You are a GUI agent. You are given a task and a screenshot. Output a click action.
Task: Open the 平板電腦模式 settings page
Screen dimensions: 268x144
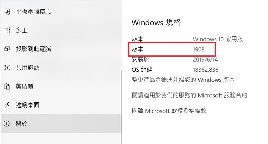pos(62,12)
